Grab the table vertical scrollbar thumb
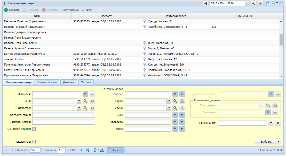The height and width of the screenshot is (156, 286). point(281,40)
